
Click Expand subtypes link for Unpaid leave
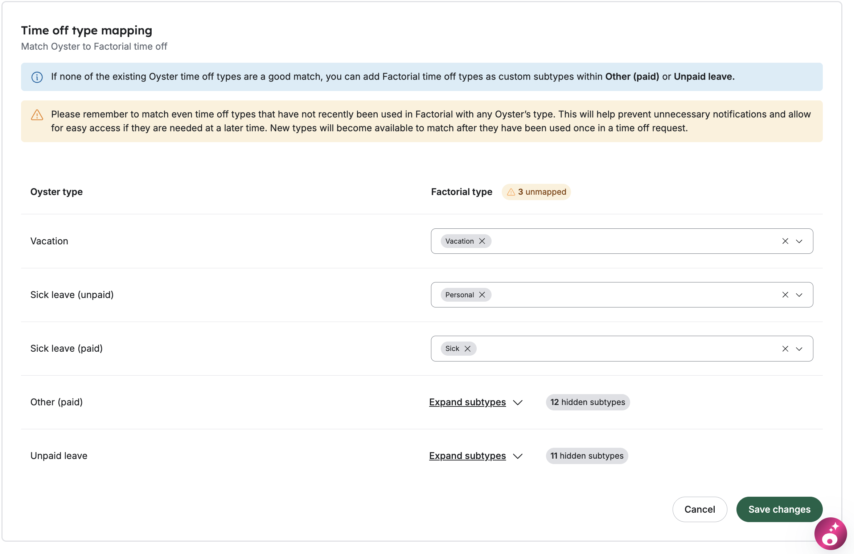tap(467, 456)
